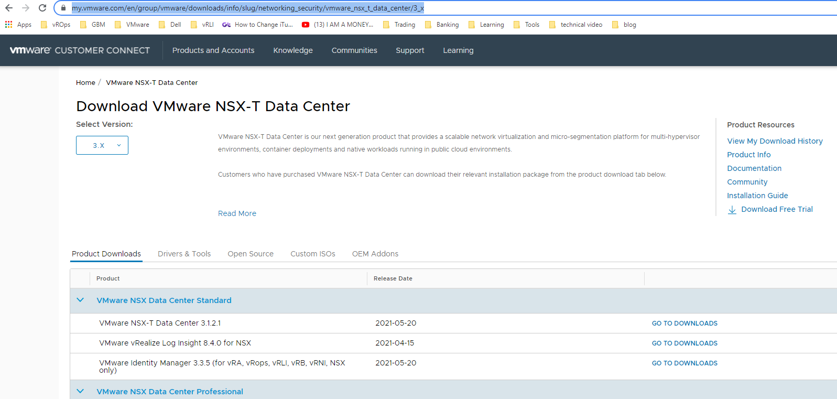837x399 pixels.
Task: Open the Tools bookmark folder
Action: point(526,25)
